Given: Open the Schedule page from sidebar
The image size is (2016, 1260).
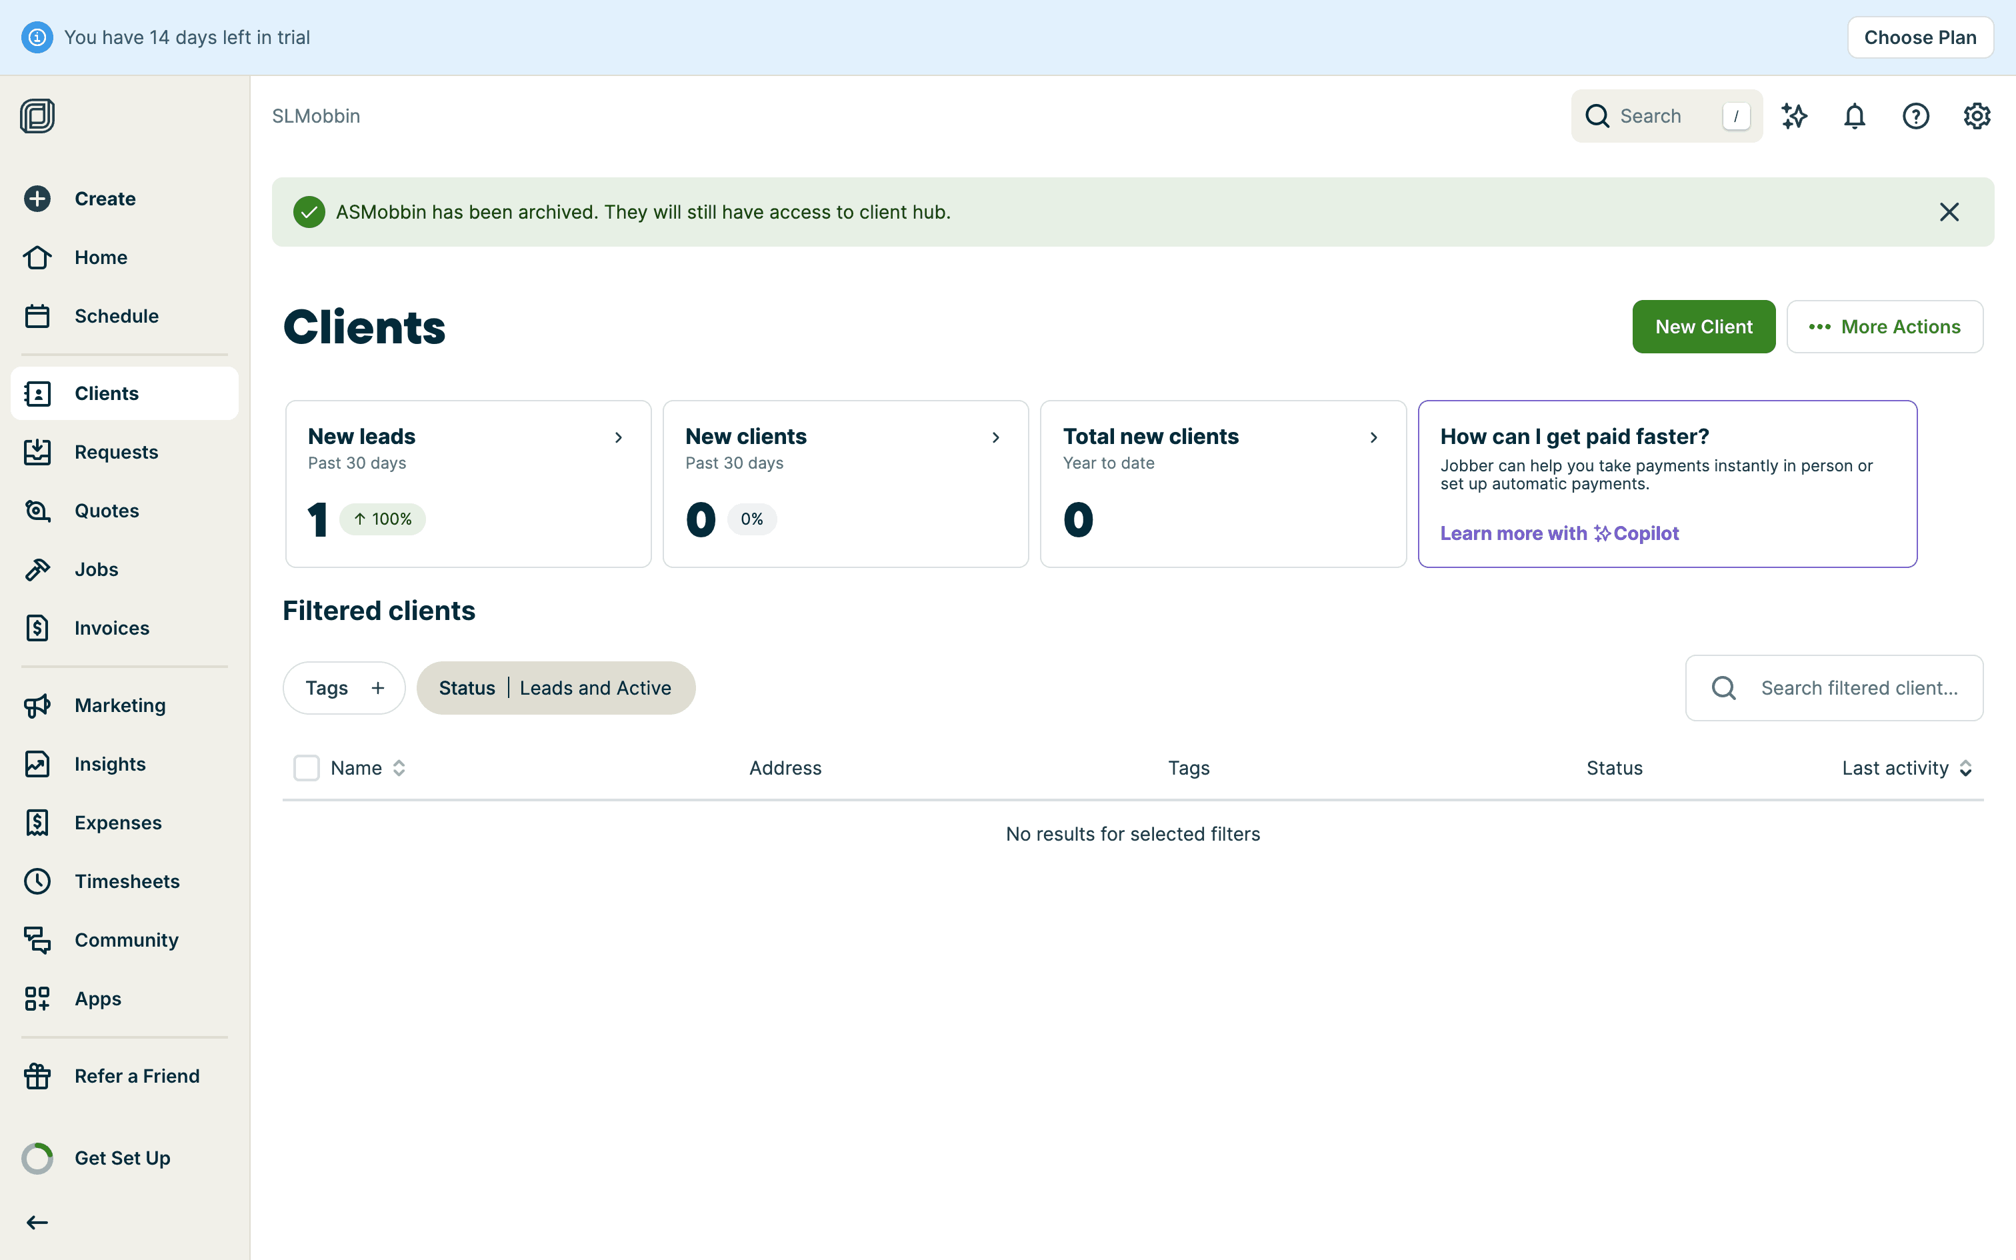Looking at the screenshot, I should coord(116,316).
